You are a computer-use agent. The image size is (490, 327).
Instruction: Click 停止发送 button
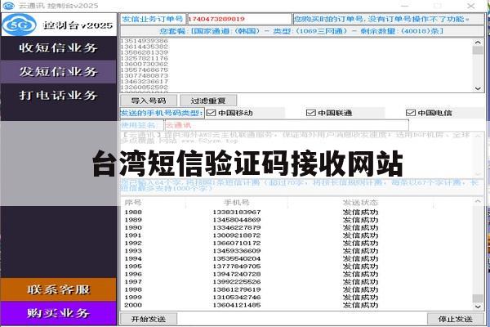pos(456,319)
